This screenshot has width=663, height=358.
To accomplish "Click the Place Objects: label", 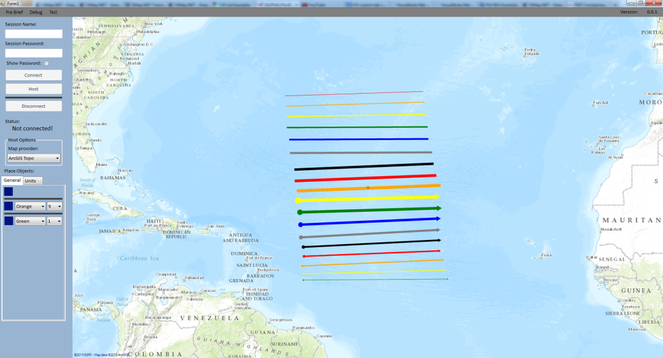I will pos(19,171).
